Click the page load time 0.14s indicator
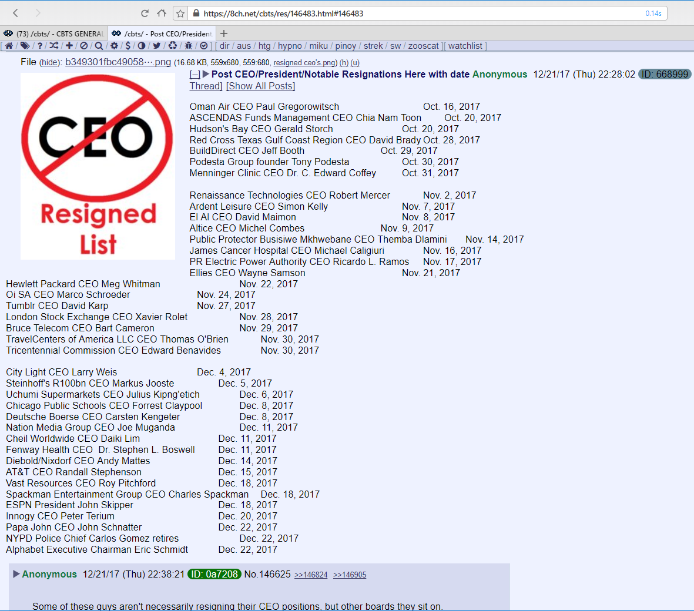Screen dimensions: 694x611 pyautogui.click(x=653, y=14)
